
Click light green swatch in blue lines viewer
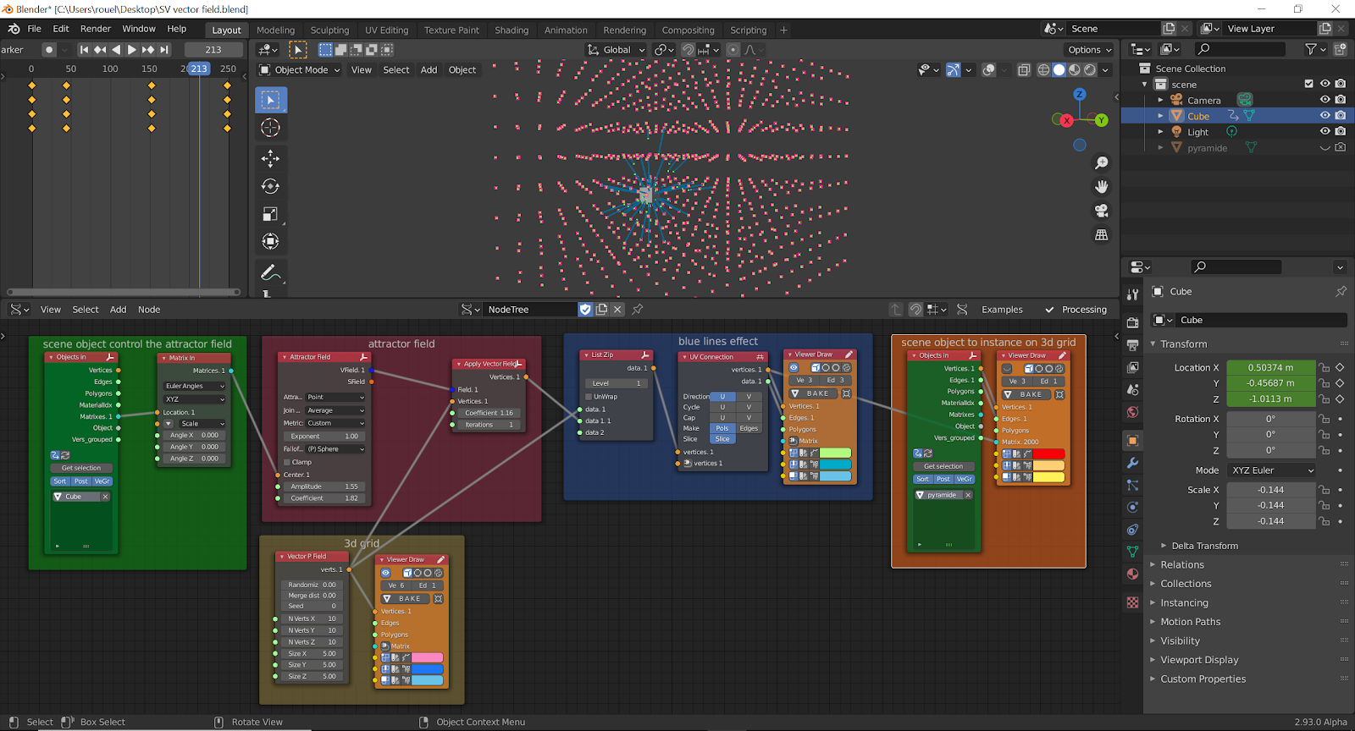click(835, 453)
